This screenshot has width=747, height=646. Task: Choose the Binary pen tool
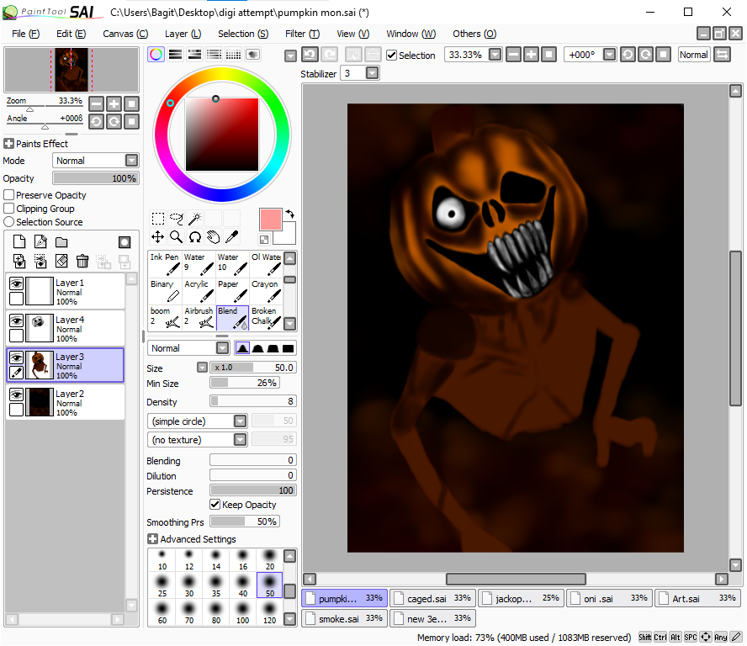164,291
